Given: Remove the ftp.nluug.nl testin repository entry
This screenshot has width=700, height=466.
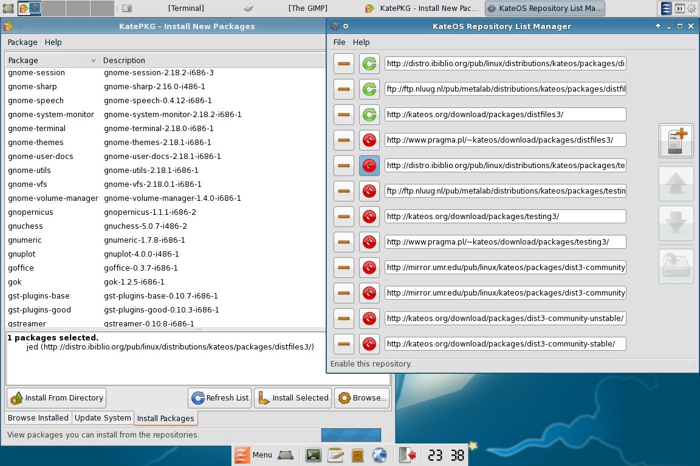Looking at the screenshot, I should click(x=344, y=191).
